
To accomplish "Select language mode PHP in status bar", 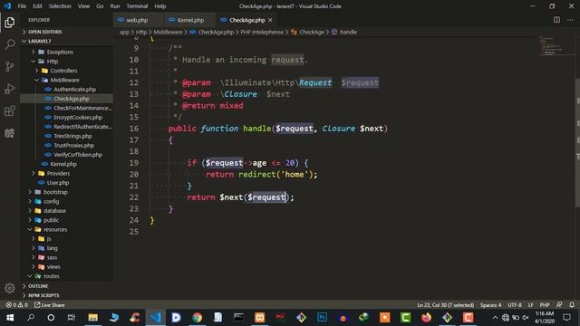I will [545, 305].
